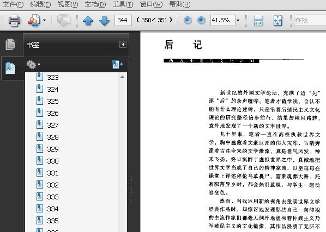Screen dimensions: 326x232
Task: Click the page number field showing 344
Action: pos(123,20)
